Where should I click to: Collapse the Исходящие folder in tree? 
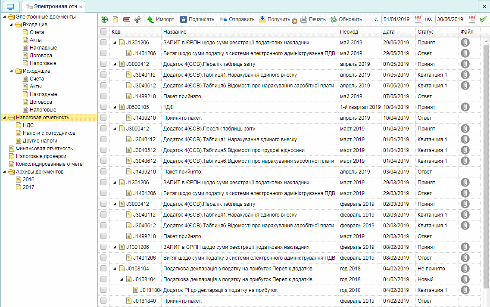[11, 71]
